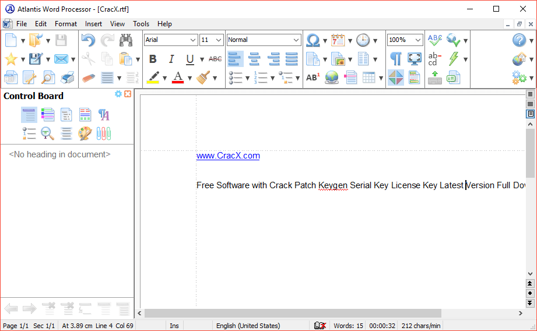Screen dimensions: 537x331
Task: Toggle fullscreen monitor view button
Action: 415,59
